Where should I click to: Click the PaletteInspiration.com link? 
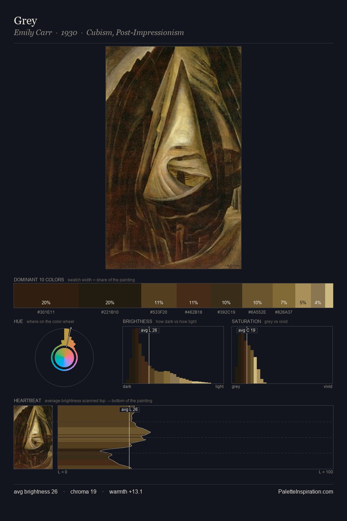tap(306, 491)
